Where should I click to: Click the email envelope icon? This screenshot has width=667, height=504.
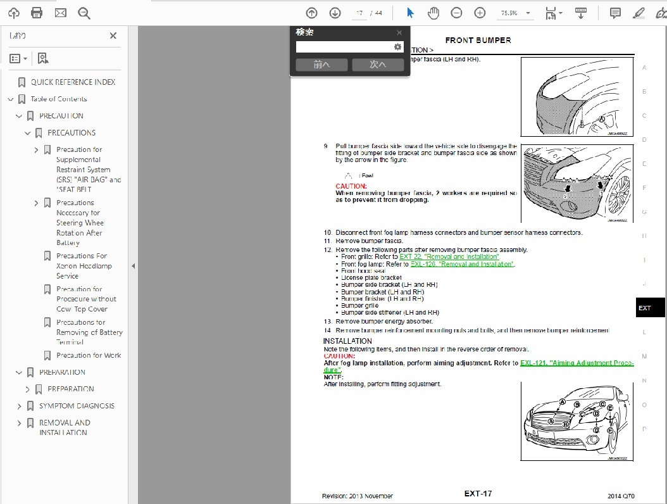click(60, 13)
